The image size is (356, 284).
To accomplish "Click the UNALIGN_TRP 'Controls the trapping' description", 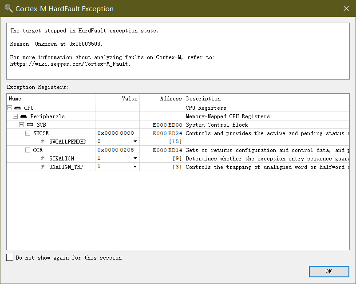I will [x=267, y=167].
